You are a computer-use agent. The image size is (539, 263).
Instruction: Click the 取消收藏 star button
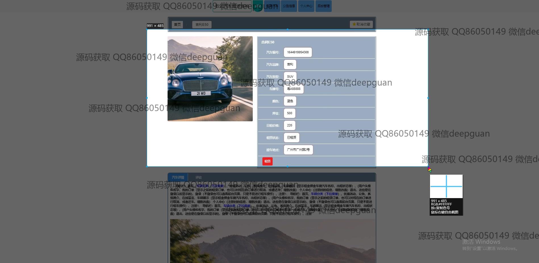tap(361, 24)
